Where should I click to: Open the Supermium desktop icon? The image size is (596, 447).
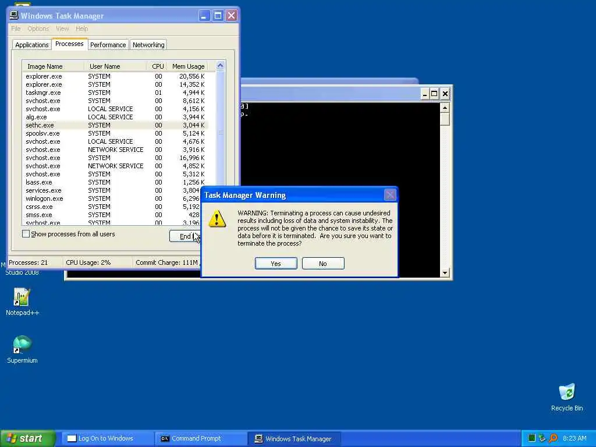click(x=22, y=349)
